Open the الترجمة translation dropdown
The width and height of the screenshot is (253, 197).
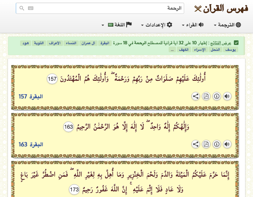228,25
